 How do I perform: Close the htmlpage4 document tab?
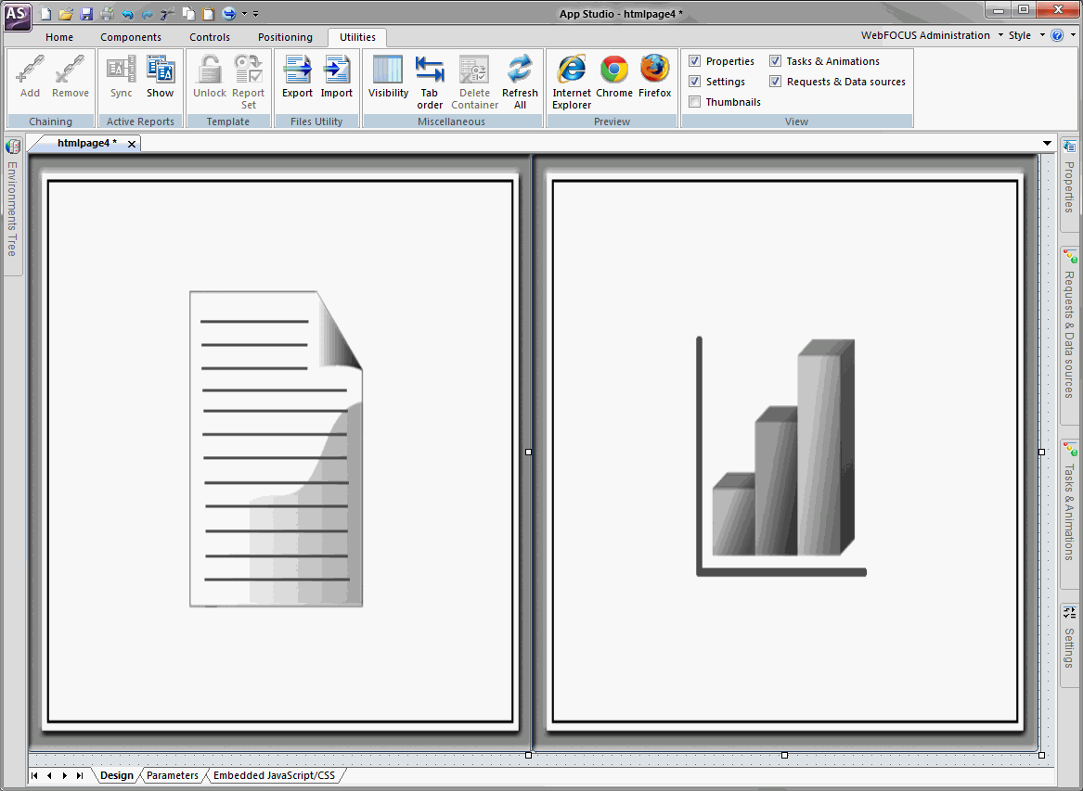pos(131,144)
